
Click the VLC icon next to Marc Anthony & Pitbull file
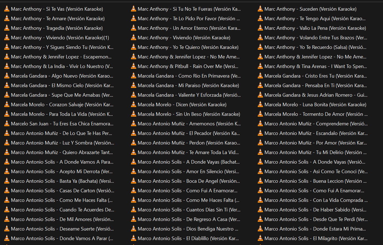coord(134,66)
